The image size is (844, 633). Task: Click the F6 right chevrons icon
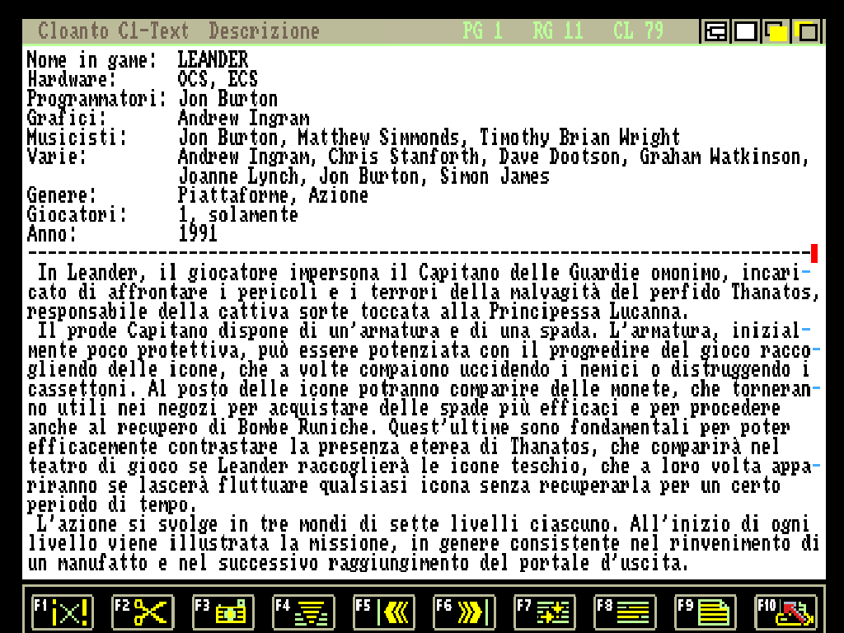[464, 612]
